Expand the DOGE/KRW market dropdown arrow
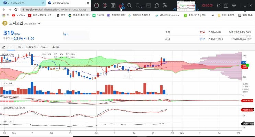255x137 pixels. click(x=39, y=24)
